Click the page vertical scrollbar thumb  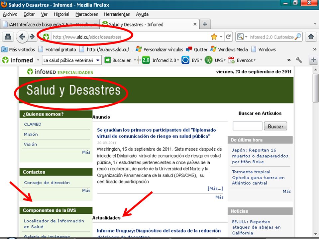tap(316, 88)
